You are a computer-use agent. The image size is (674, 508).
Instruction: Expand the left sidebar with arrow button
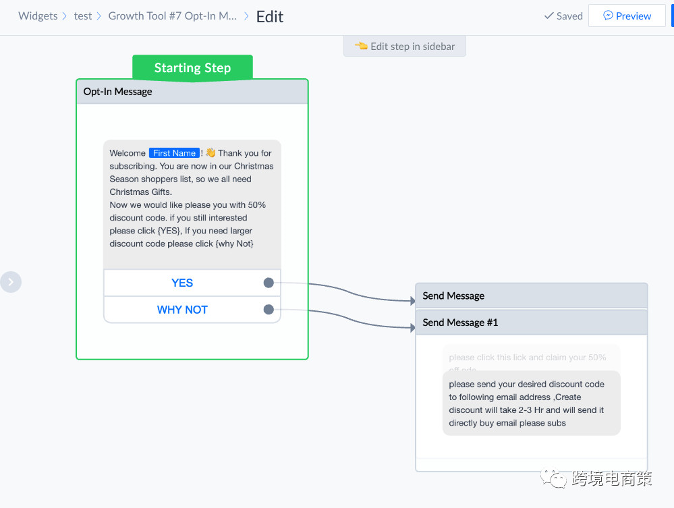point(11,281)
